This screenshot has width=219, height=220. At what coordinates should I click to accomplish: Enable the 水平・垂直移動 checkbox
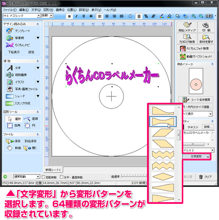62,177
